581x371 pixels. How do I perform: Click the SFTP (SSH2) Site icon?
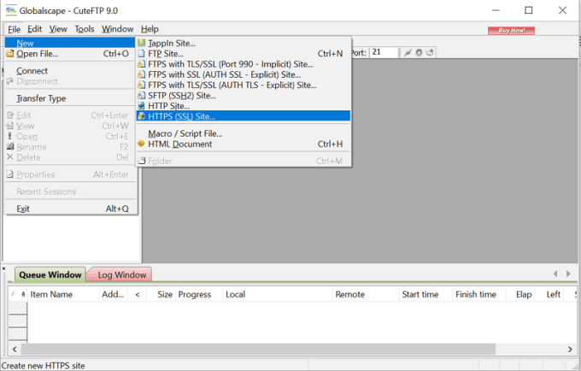(x=141, y=96)
